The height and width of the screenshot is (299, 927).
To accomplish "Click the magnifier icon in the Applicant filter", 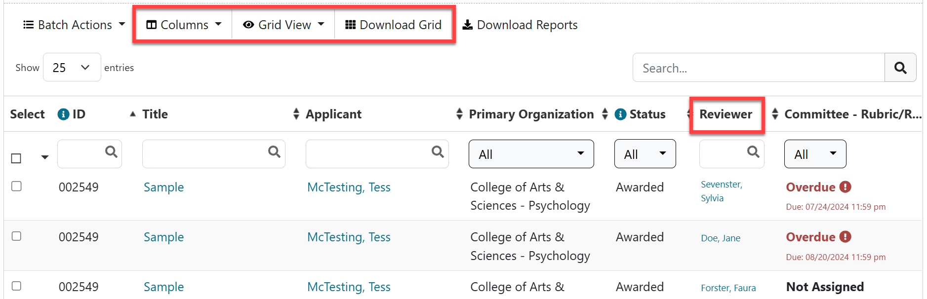I will tap(438, 152).
